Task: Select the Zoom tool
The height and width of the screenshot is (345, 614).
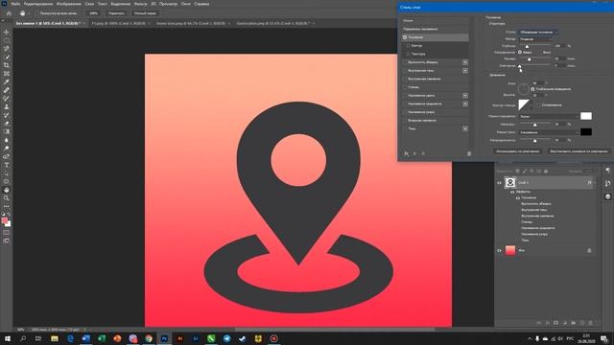Action: (7, 198)
